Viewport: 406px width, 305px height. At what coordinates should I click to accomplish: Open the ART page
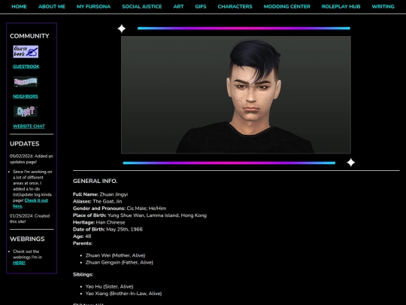pyautogui.click(x=178, y=7)
